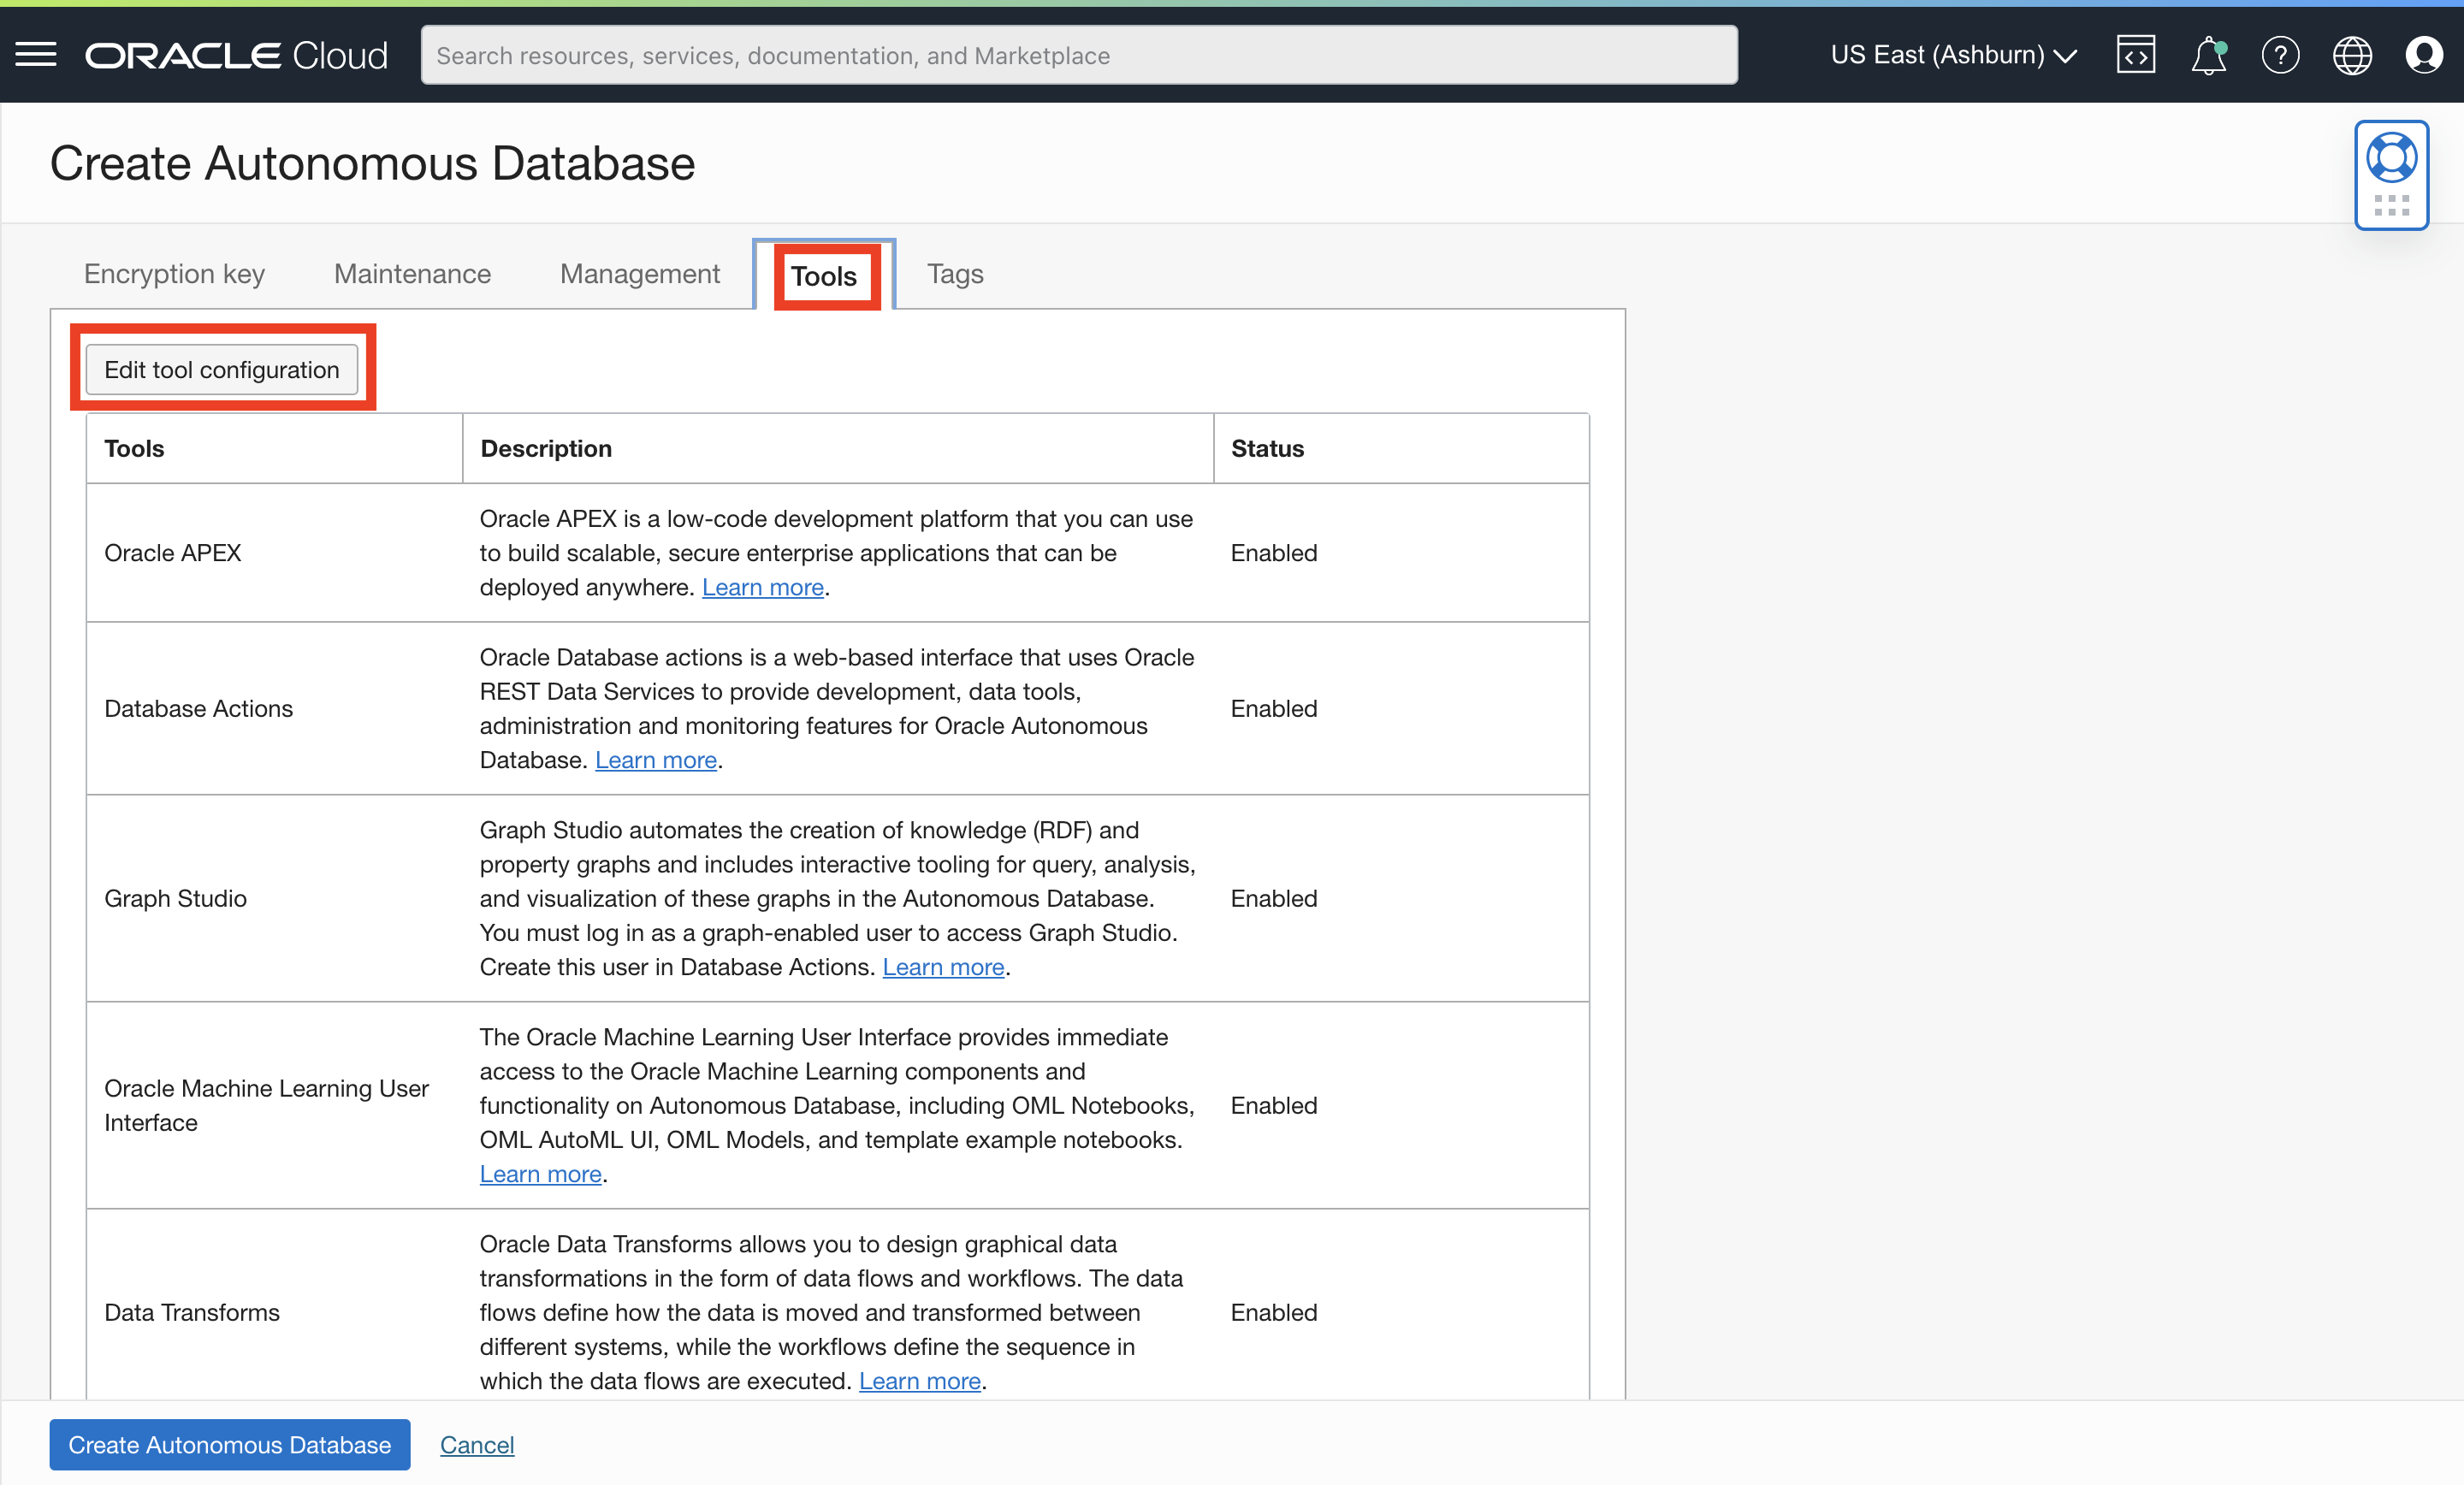Open the US East (Ashburn) region selector

click(x=1952, y=54)
